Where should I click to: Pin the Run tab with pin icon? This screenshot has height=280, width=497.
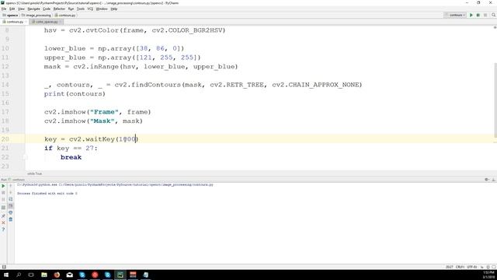point(3,215)
